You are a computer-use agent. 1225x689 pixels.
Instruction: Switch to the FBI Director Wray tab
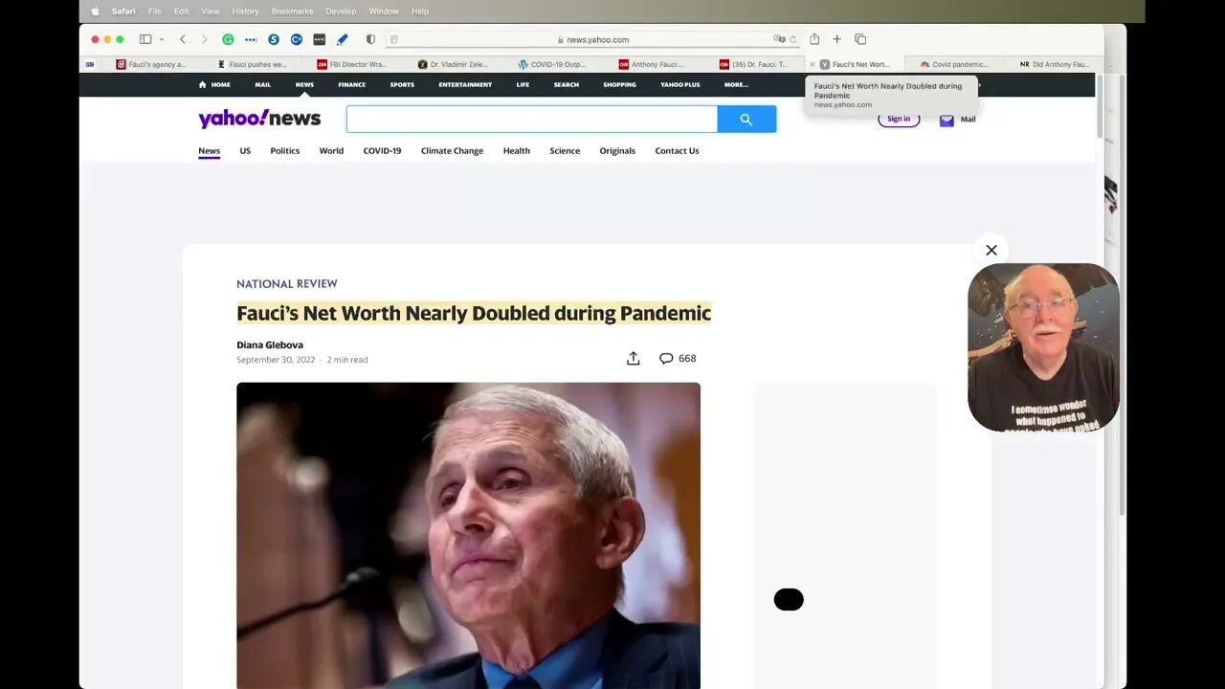click(x=351, y=64)
